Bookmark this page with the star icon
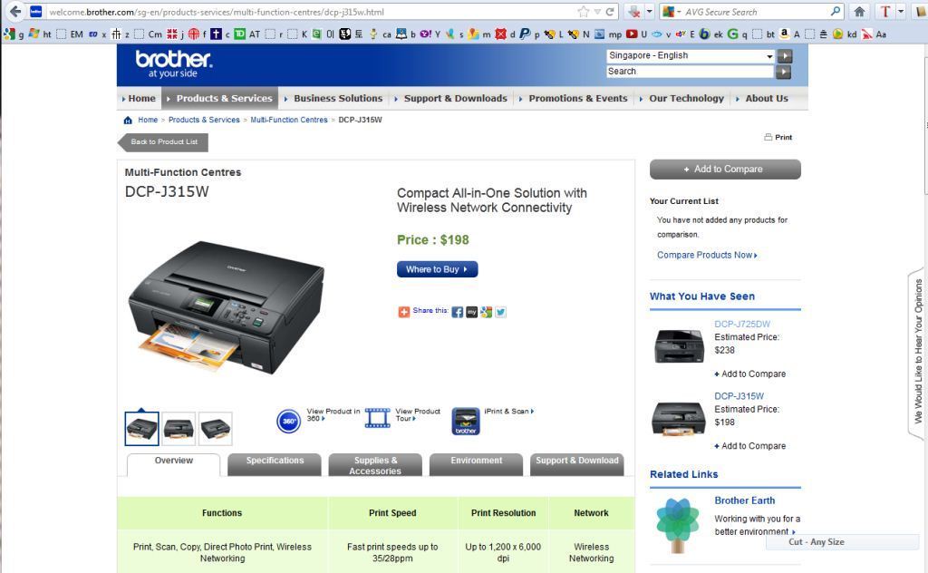Viewport: 928px width, 573px height. tap(584, 11)
